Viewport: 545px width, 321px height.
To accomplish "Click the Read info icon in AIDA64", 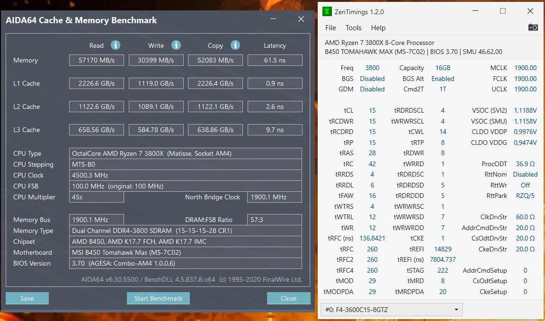I will (116, 45).
